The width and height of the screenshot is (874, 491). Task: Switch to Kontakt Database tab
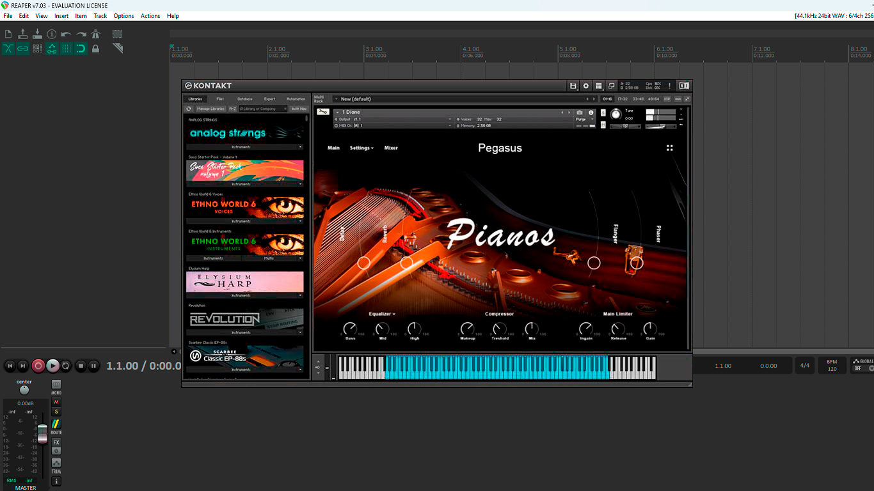[x=245, y=99]
